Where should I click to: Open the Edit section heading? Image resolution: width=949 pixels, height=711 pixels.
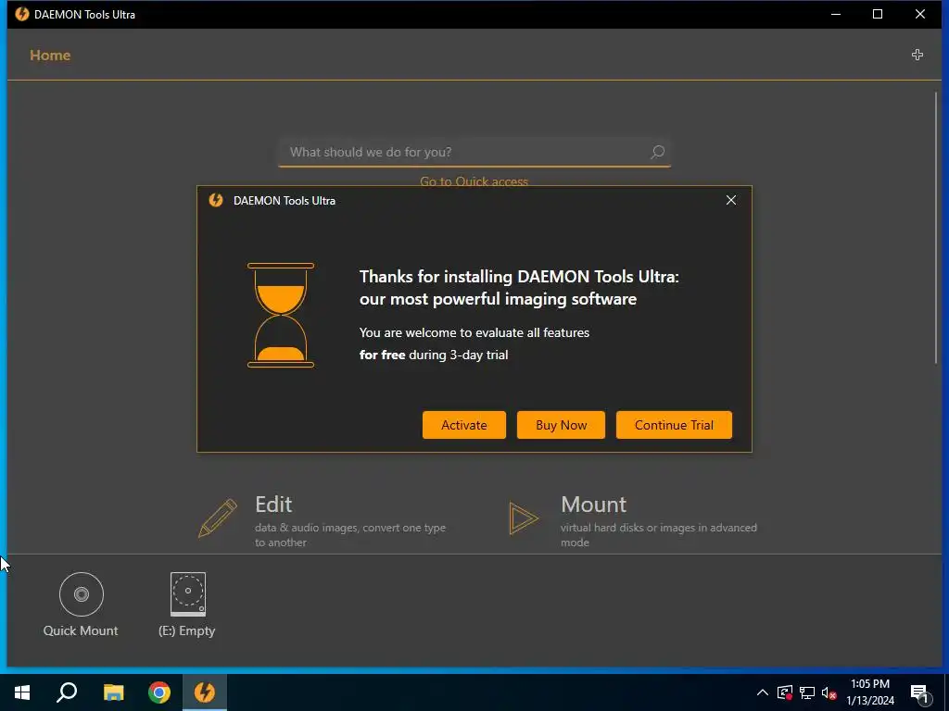coord(273,505)
